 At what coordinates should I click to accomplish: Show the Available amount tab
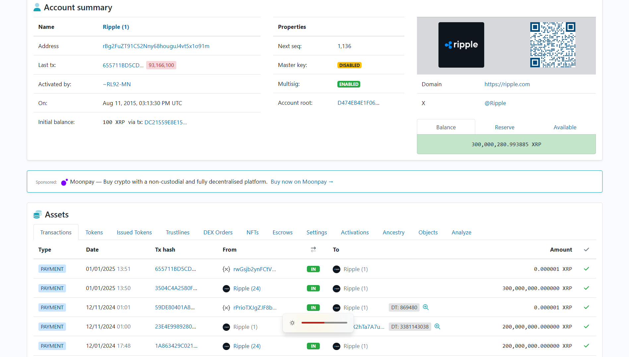pyautogui.click(x=565, y=127)
